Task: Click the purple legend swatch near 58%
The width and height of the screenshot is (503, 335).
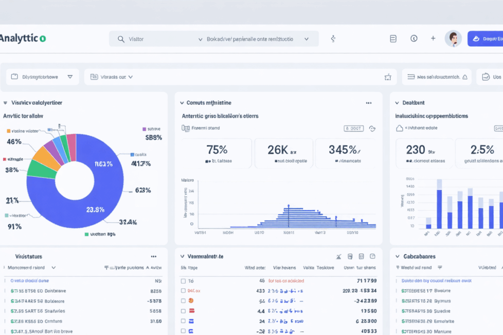Action: 145,129
